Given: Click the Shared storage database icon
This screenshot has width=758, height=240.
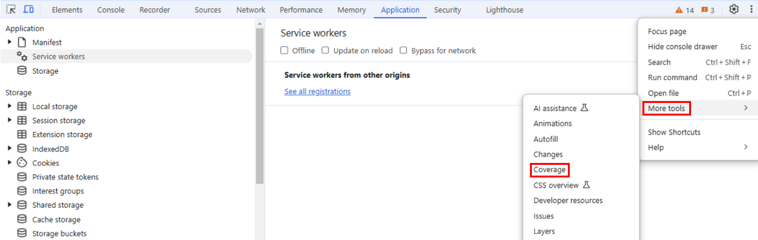Looking at the screenshot, I should click(22, 205).
